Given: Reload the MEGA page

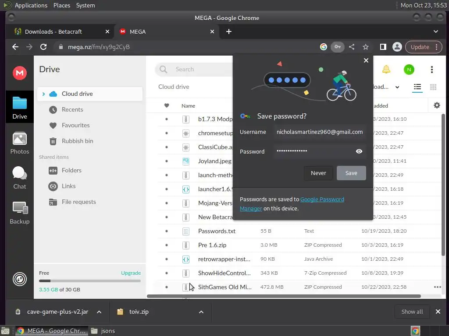Looking at the screenshot, I should point(43,47).
